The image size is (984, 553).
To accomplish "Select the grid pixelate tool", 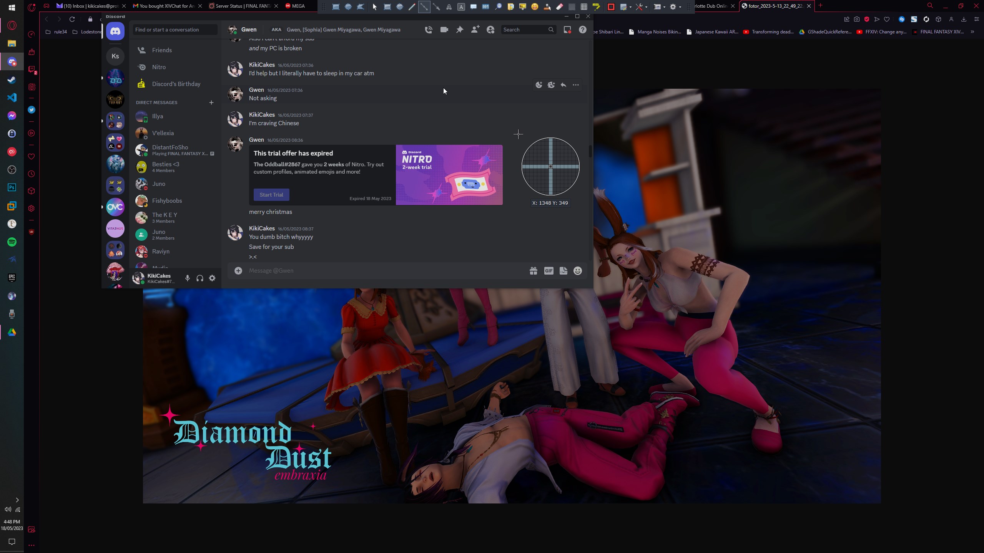I will click(x=584, y=7).
